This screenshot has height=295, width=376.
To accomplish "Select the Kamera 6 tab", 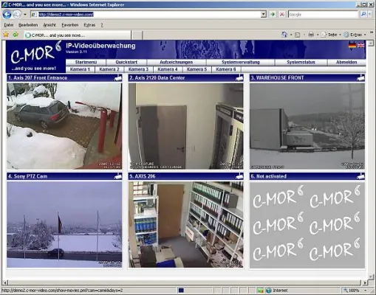I will [x=226, y=69].
